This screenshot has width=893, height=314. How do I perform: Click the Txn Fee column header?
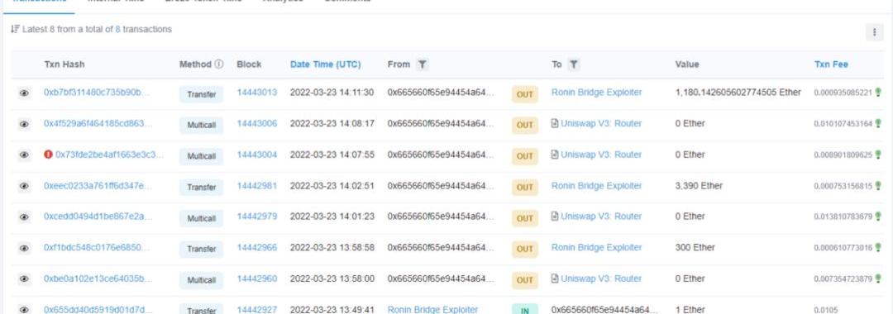click(831, 64)
